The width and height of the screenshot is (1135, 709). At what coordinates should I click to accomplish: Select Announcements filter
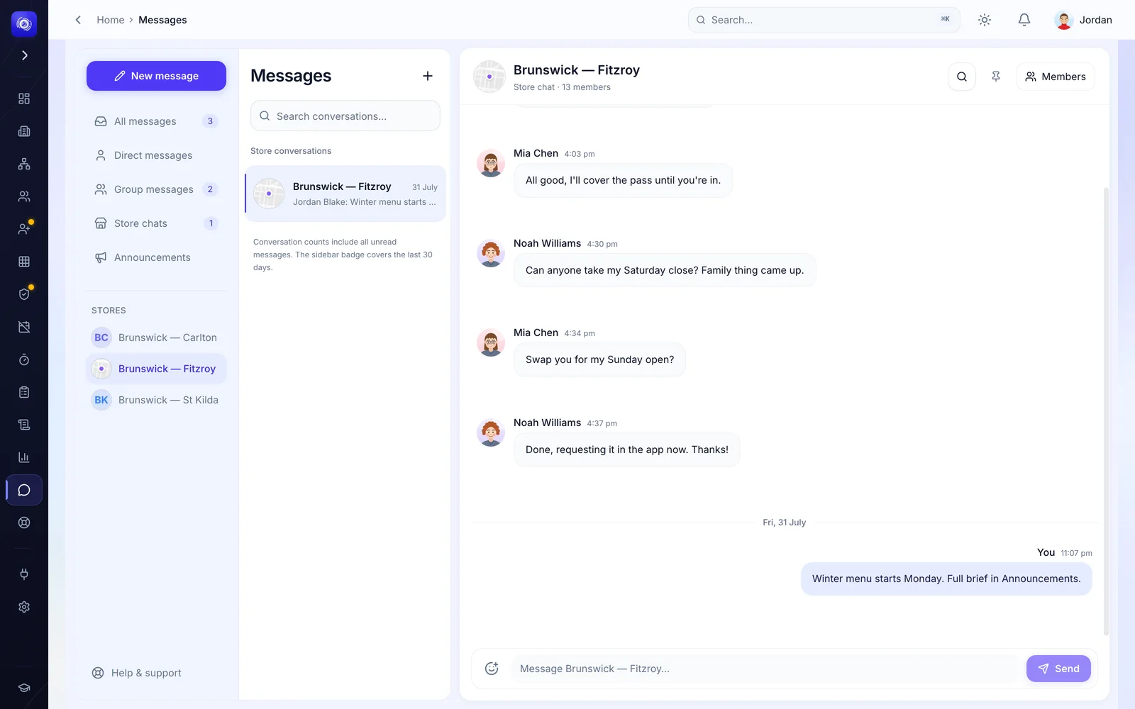[156, 257]
